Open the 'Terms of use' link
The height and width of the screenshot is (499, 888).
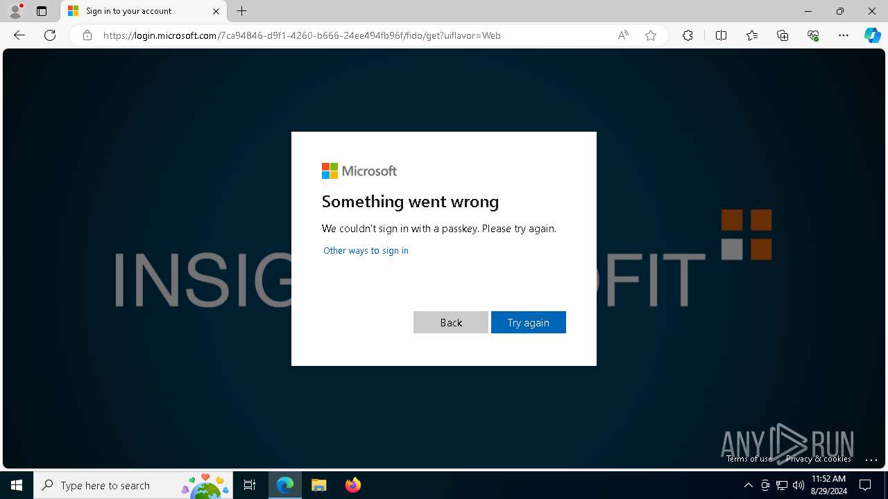pos(749,459)
